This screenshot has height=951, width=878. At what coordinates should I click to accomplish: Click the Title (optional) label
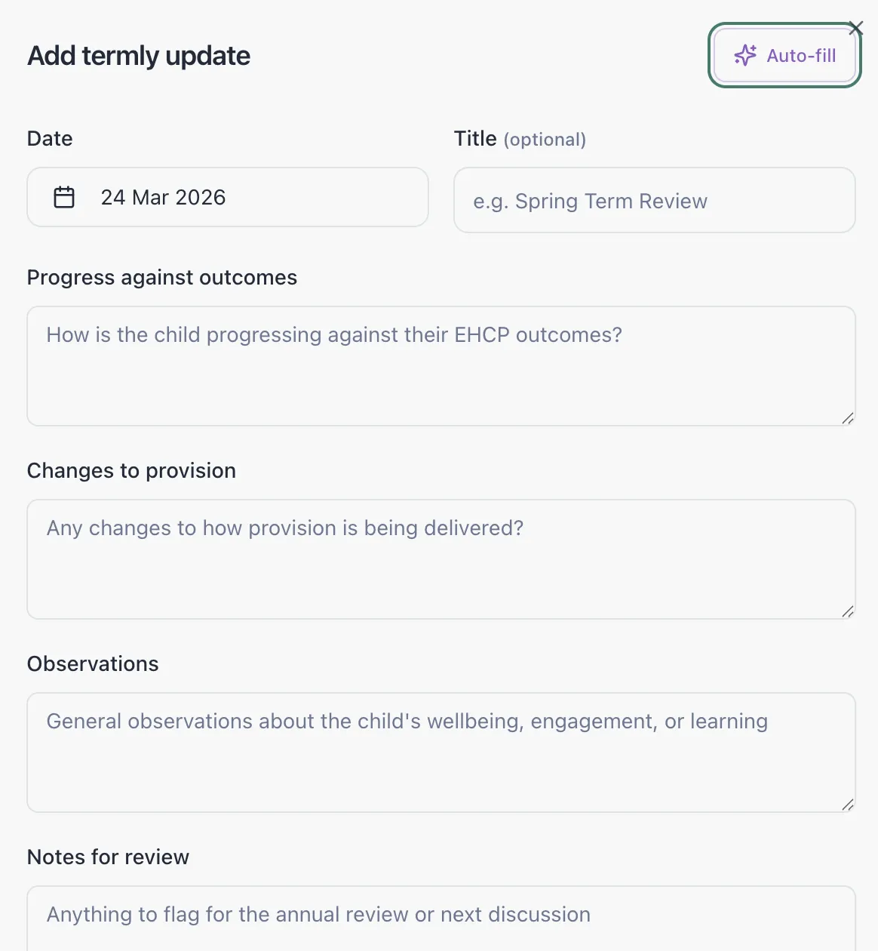[x=520, y=139]
